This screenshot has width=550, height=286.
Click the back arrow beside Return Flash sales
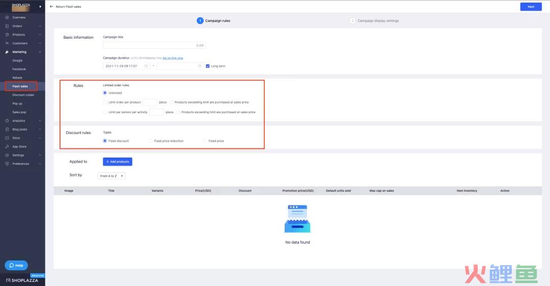tap(51, 6)
